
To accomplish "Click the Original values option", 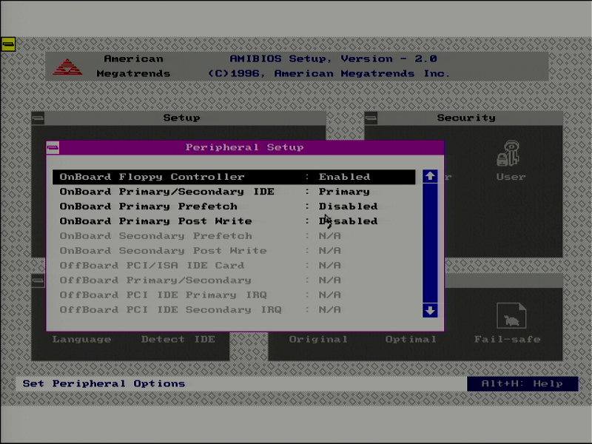I will coord(319,339).
